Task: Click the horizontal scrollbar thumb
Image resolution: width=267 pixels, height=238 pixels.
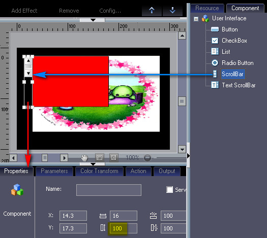Action: tap(45, 158)
